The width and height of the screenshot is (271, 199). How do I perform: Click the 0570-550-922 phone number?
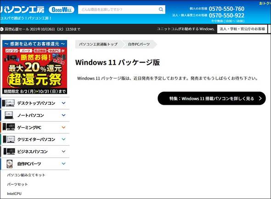point(226,15)
